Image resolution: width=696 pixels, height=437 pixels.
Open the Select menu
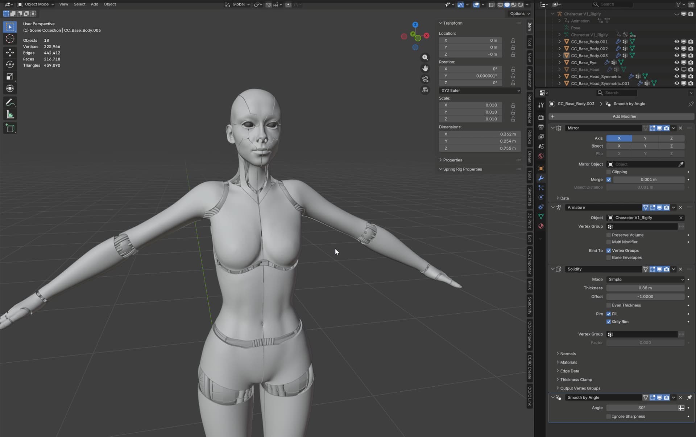79,4
